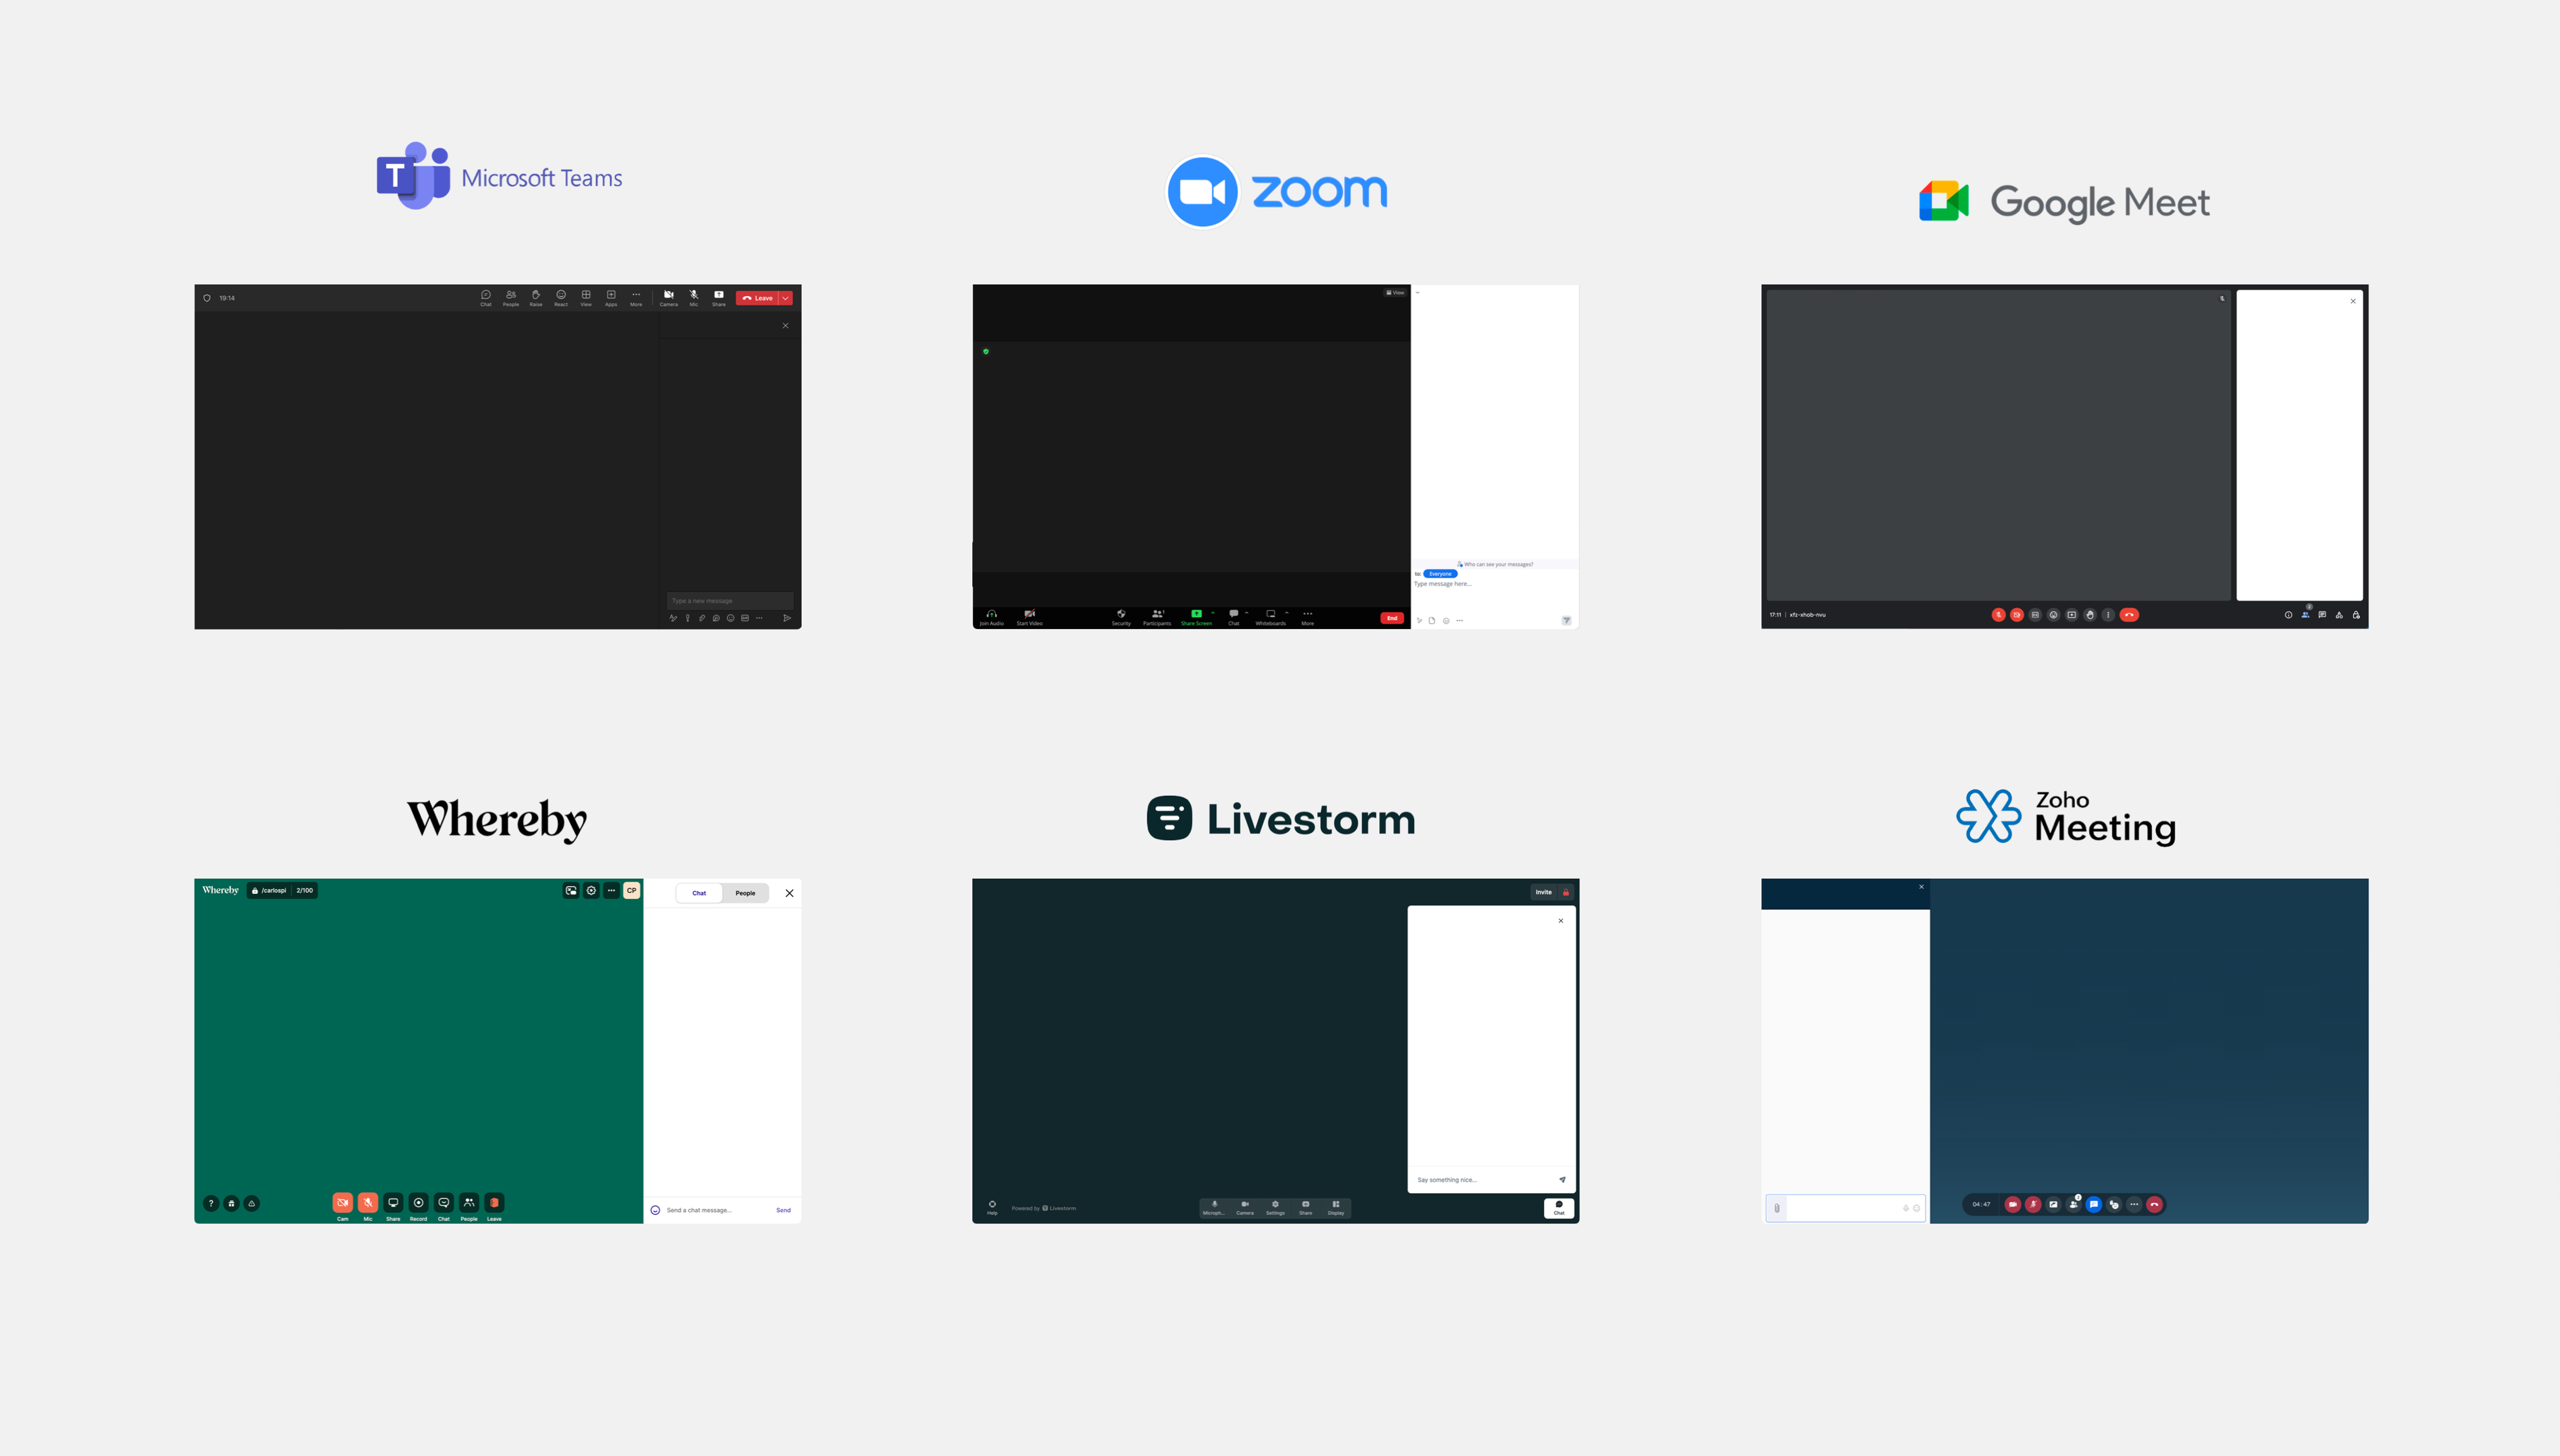Screen dimensions: 2560x1456
Task: Click the Invite button in Livestorm
Action: pyautogui.click(x=1543, y=892)
